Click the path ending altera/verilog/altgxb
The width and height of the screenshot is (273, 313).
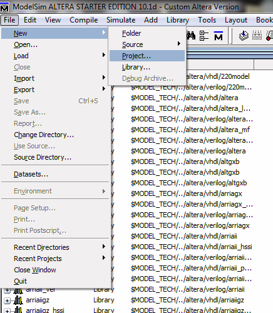188,183
